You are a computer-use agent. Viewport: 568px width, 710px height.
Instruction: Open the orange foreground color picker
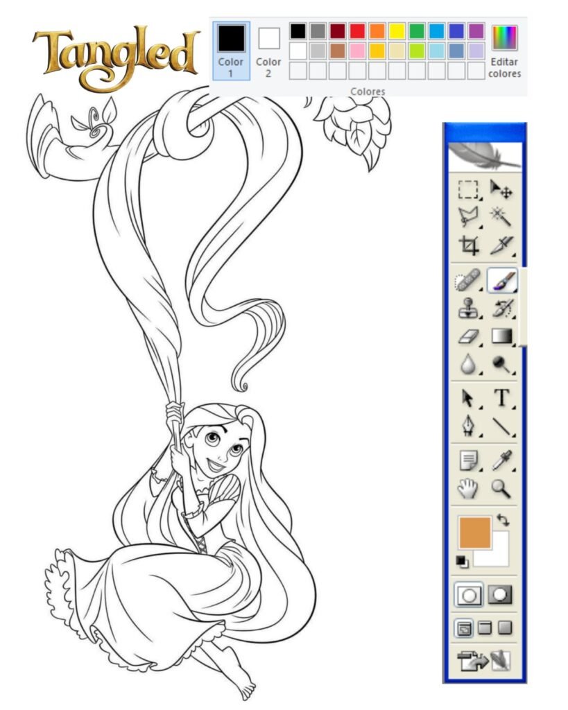474,532
